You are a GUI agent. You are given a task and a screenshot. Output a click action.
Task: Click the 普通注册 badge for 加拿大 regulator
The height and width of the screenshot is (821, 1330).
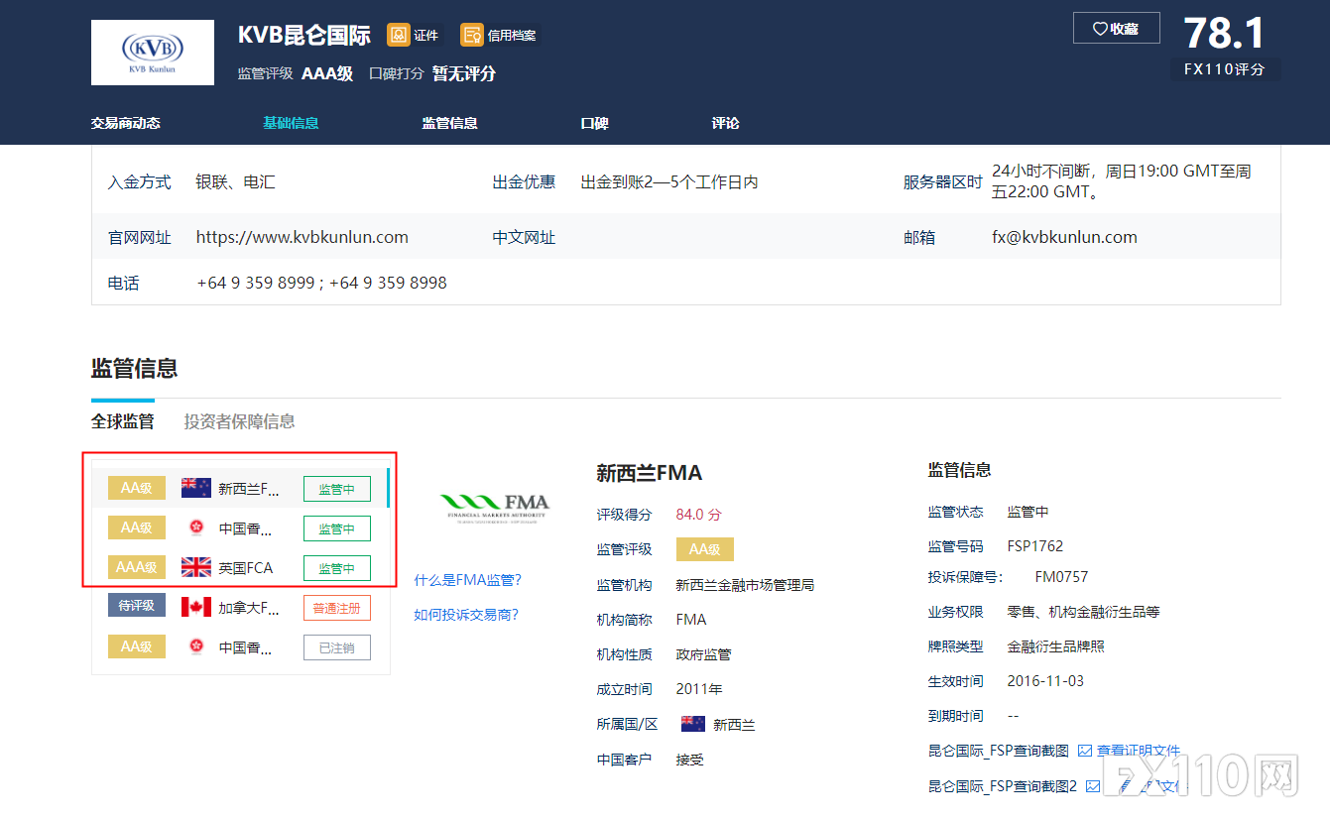[336, 607]
